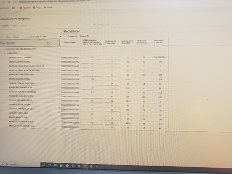The width and height of the screenshot is (232, 174).
Task: Click the UOM Conversion column header
Action: (92, 42)
